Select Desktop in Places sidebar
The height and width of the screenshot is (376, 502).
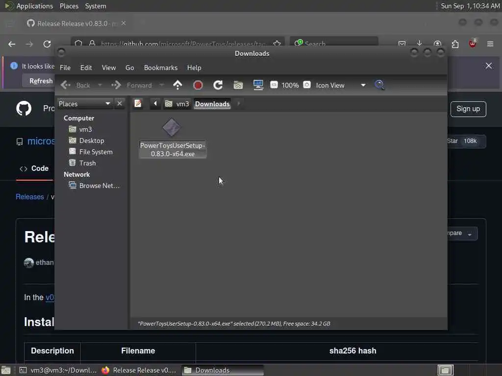pyautogui.click(x=92, y=141)
